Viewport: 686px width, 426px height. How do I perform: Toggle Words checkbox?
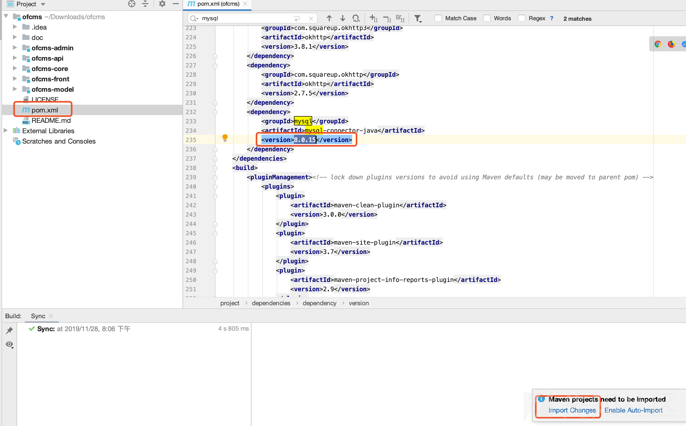pos(487,18)
